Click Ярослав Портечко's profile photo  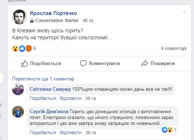[x=19, y=17]
